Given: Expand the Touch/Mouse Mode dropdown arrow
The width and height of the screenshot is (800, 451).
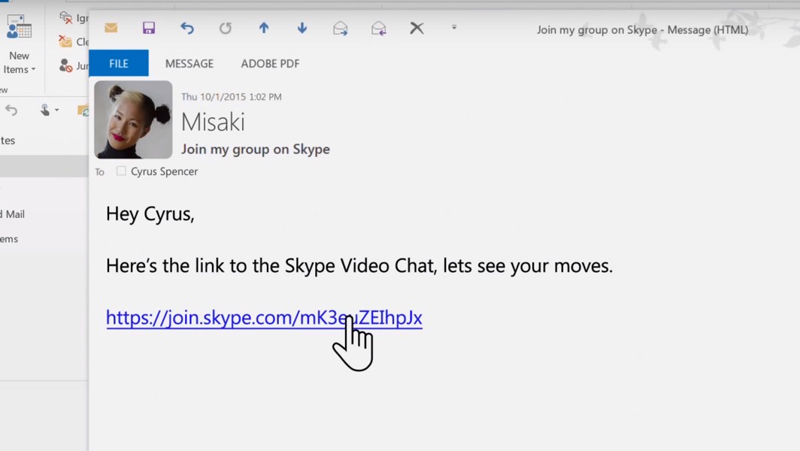Looking at the screenshot, I should (56, 111).
